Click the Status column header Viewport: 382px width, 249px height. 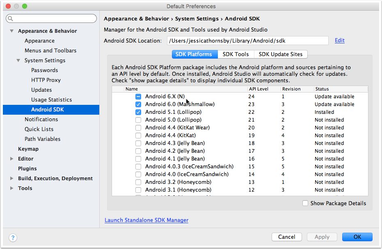[341, 89]
